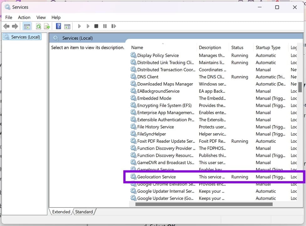Viewport: 306px width, 226px height.
Task: Click gear icon beside Embedded Mode
Action: coord(133,98)
